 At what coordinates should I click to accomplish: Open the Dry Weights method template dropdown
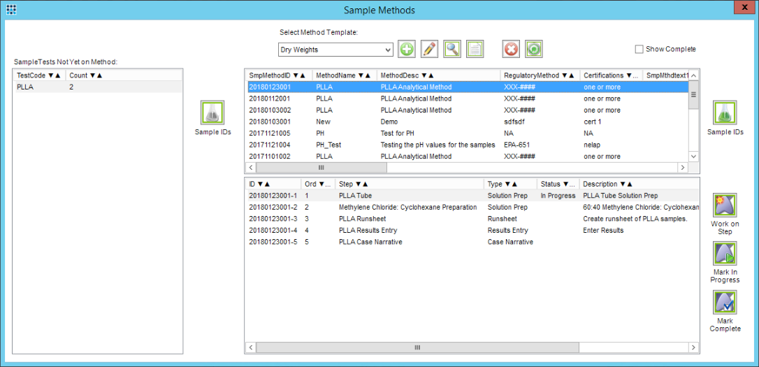click(335, 50)
